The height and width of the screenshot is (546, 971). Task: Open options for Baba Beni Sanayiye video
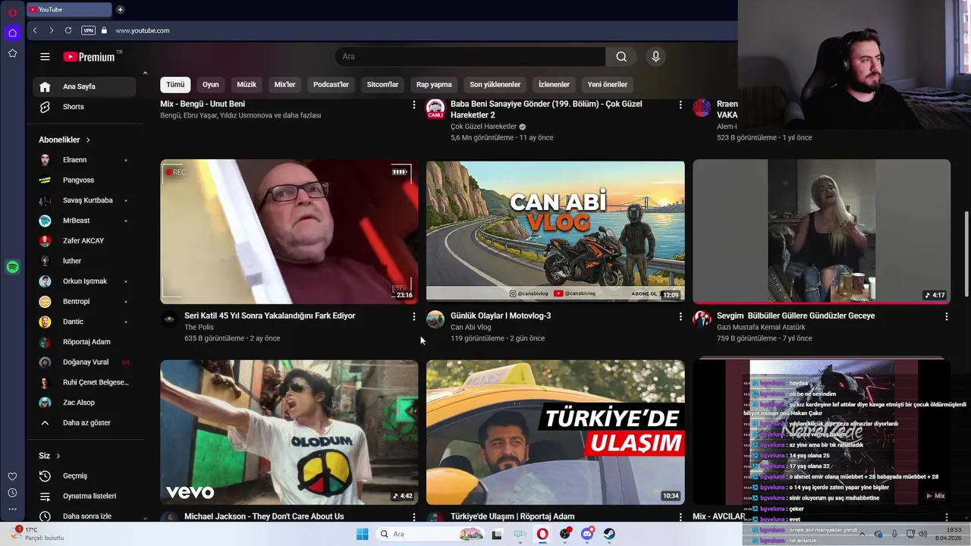[680, 105]
